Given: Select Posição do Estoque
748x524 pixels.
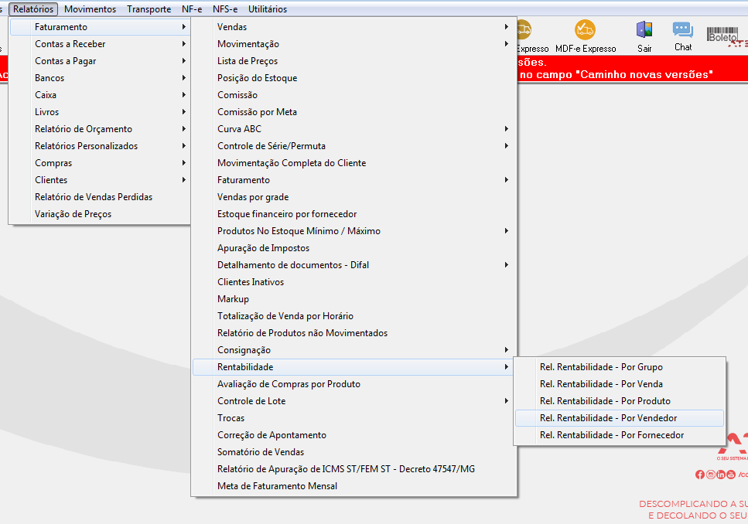Looking at the screenshot, I should [x=354, y=78].
